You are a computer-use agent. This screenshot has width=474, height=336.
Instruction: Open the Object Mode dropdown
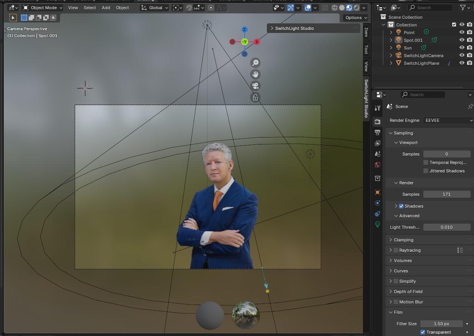pyautogui.click(x=42, y=8)
